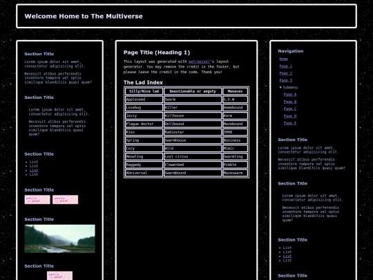The width and height of the screenshot is (373, 280).
Task: Open Page A in the submenu
Action: [290, 95]
